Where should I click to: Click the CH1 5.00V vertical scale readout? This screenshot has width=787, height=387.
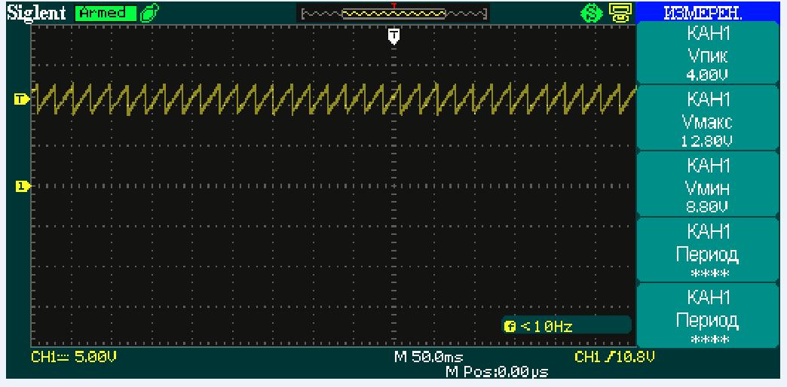tap(75, 358)
